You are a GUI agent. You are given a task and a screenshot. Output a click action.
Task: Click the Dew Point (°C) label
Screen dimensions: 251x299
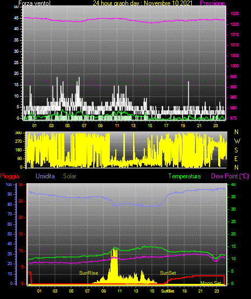point(230,176)
